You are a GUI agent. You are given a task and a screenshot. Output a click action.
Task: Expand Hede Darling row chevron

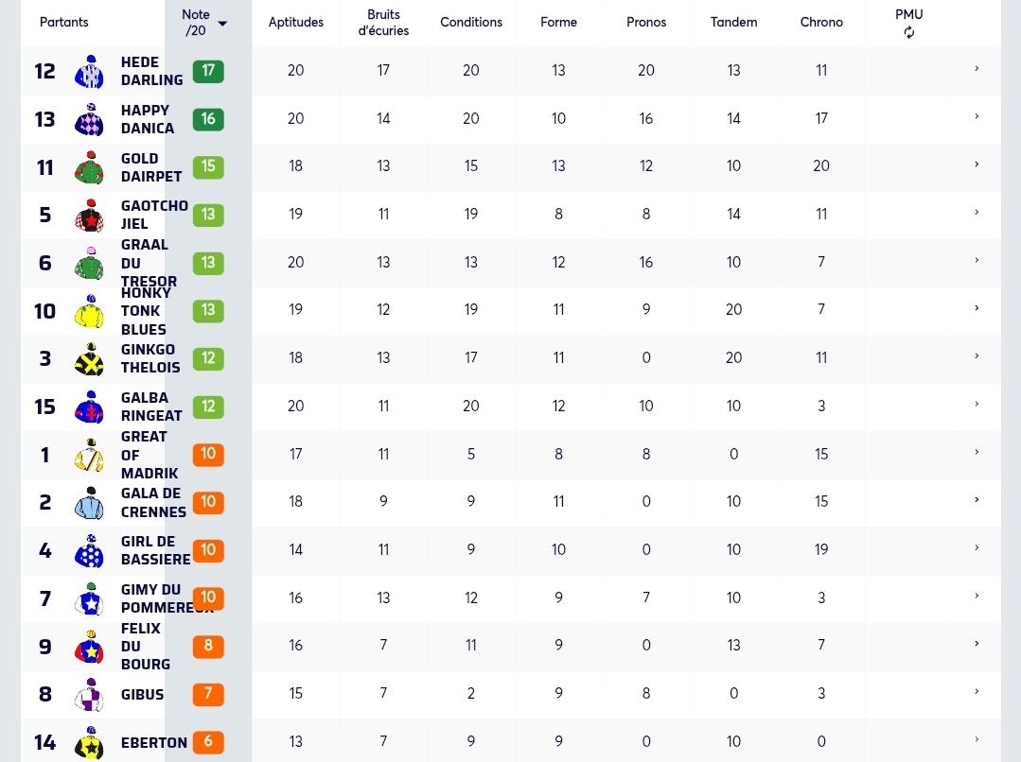(977, 68)
